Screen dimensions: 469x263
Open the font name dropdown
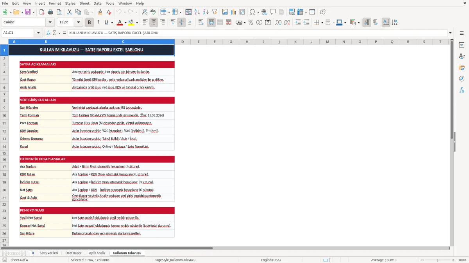tap(50, 23)
